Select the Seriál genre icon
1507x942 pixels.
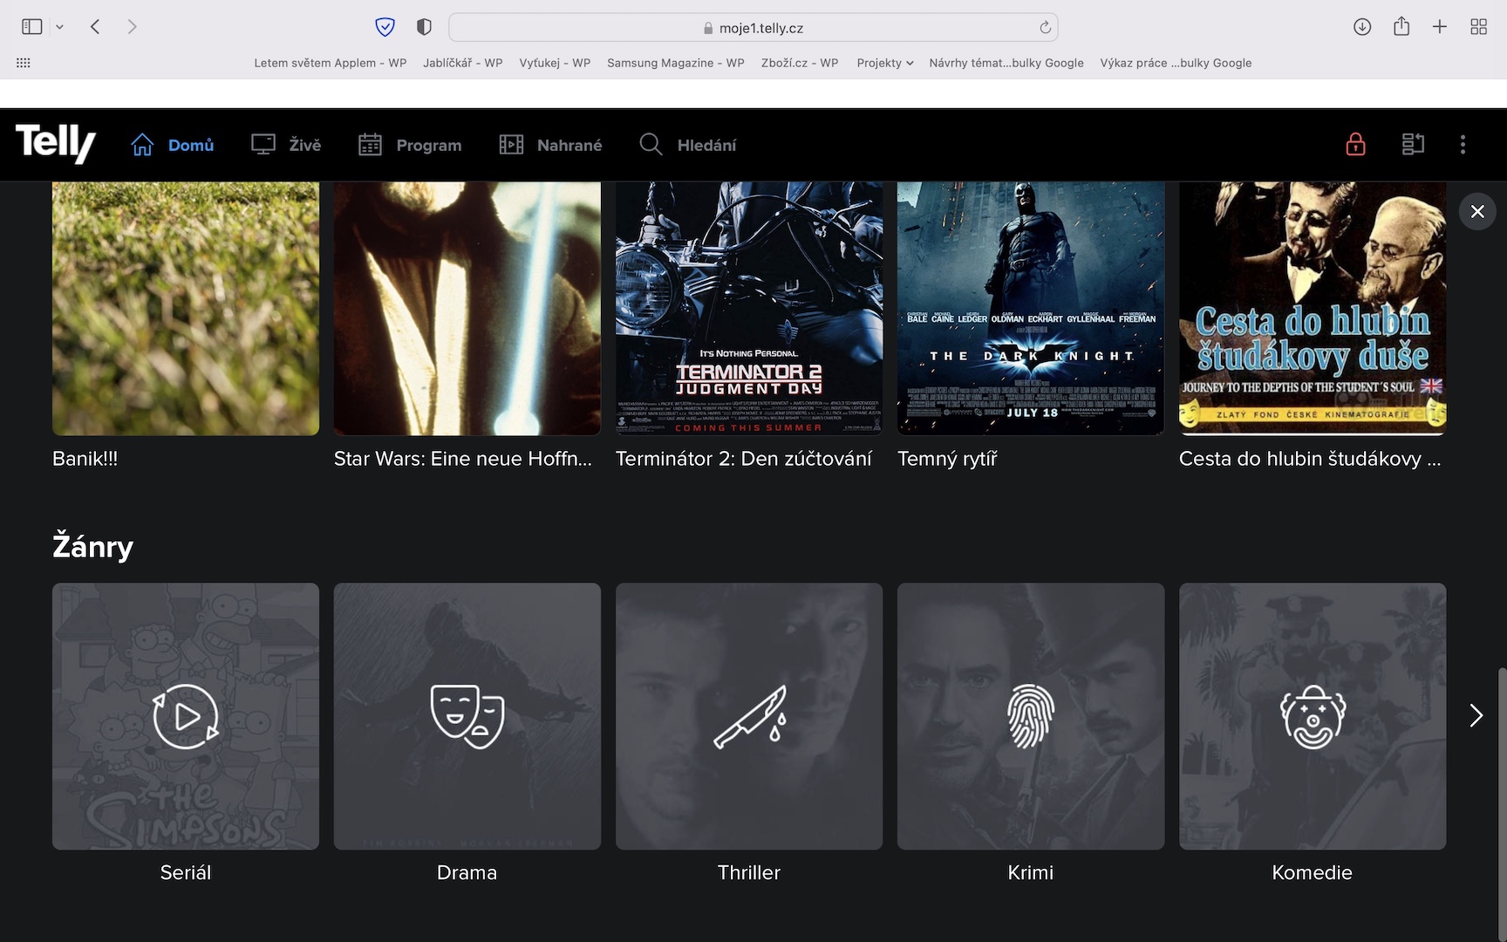(x=186, y=716)
